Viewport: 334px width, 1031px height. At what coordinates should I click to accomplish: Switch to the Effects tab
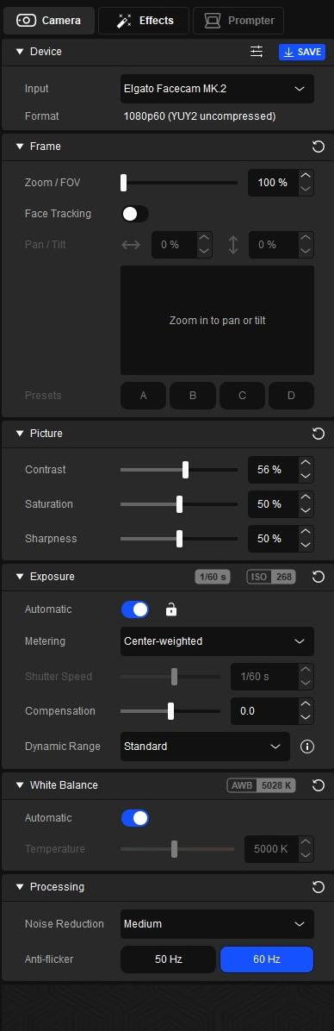pyautogui.click(x=144, y=21)
